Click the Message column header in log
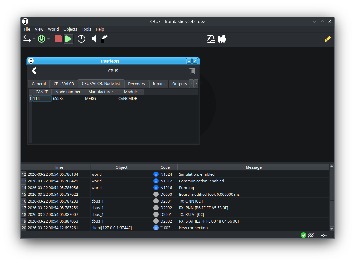This screenshot has height=263, width=355. click(x=253, y=167)
